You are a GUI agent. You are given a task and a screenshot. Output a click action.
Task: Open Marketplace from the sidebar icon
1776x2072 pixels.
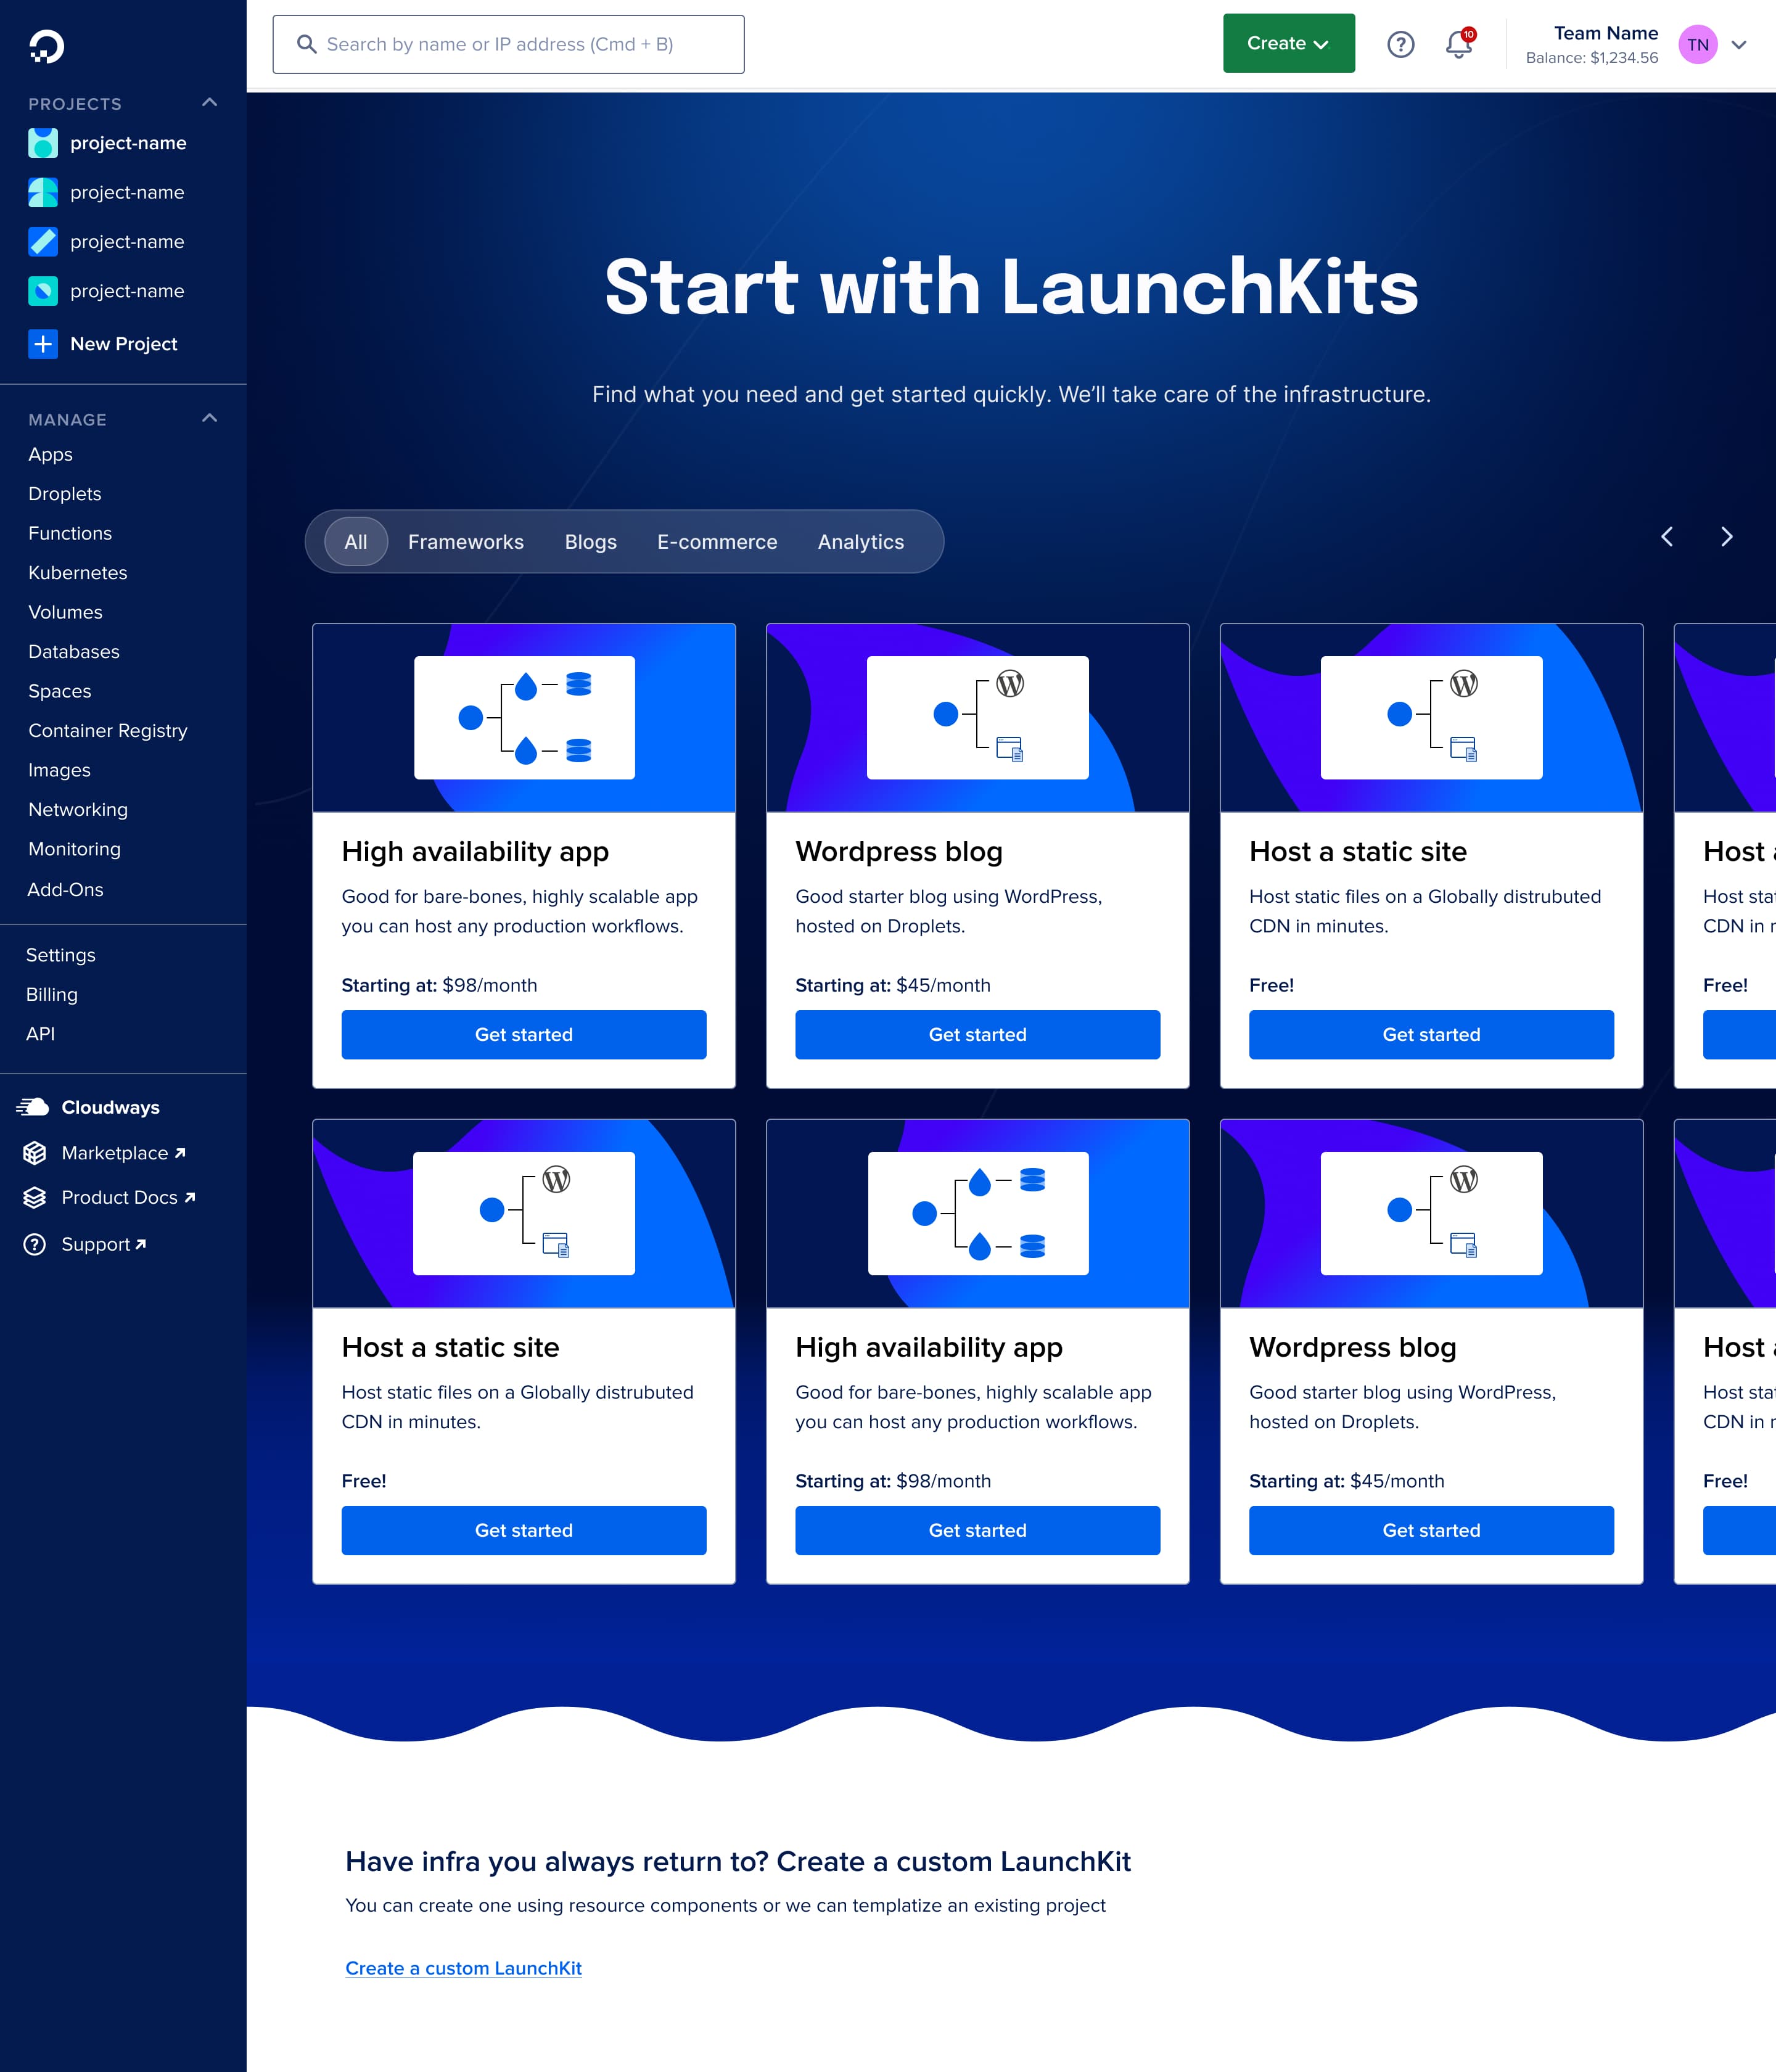[36, 1153]
